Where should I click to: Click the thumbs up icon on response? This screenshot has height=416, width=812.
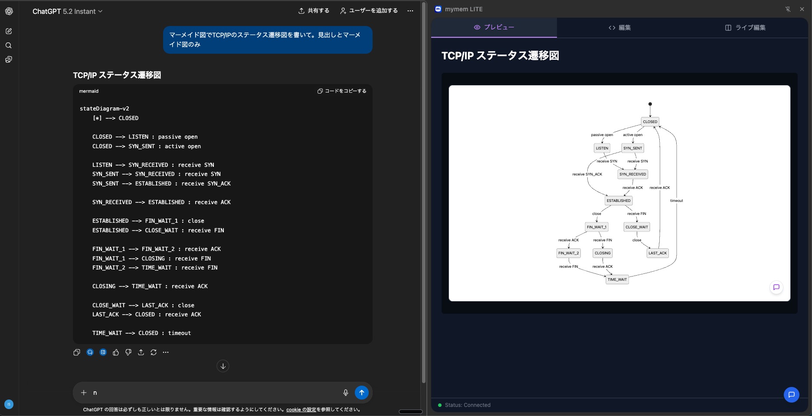(116, 352)
